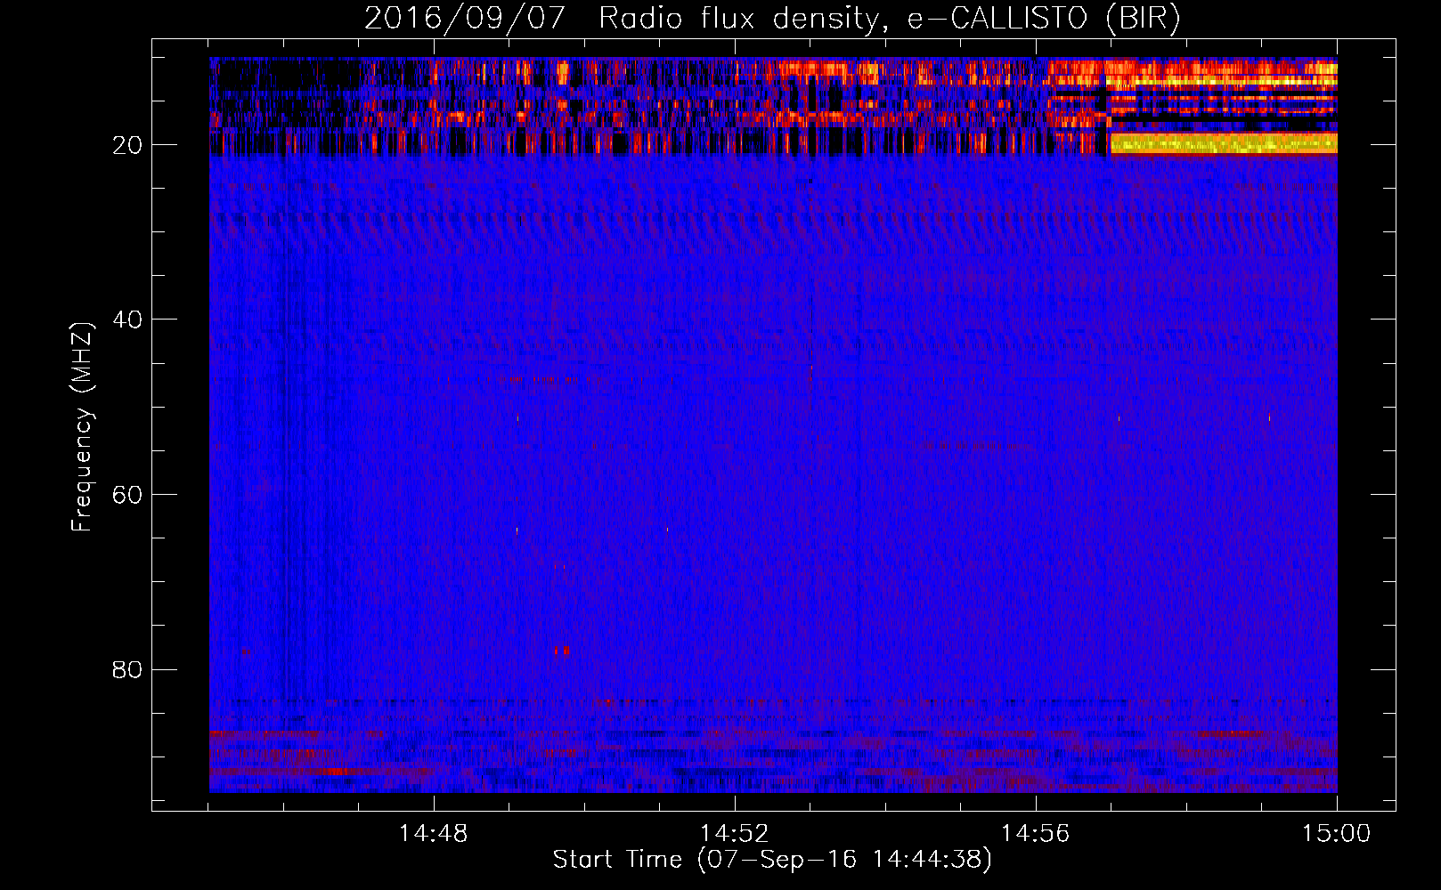Click the '80' frequency tick label
Viewport: 1441px width, 890px height.
127,669
